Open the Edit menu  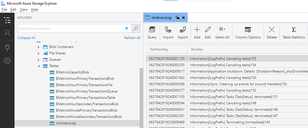click(13, 9)
